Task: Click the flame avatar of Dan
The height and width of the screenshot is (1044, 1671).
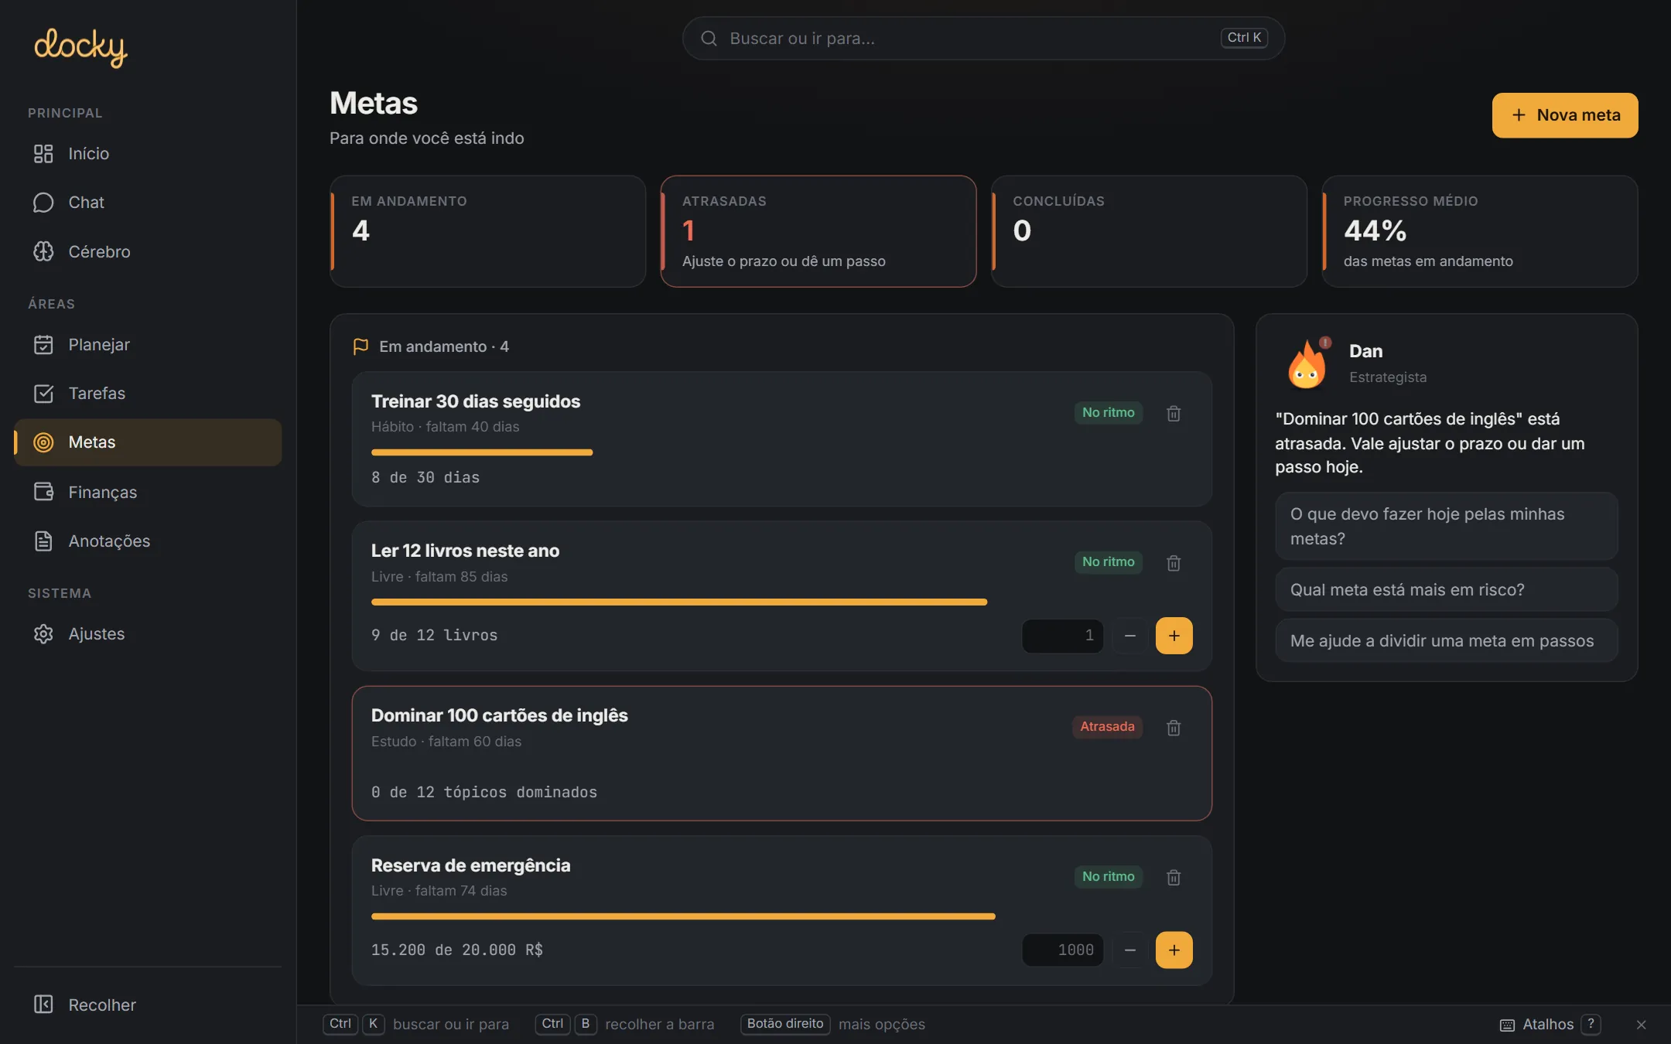Action: pos(1307,363)
